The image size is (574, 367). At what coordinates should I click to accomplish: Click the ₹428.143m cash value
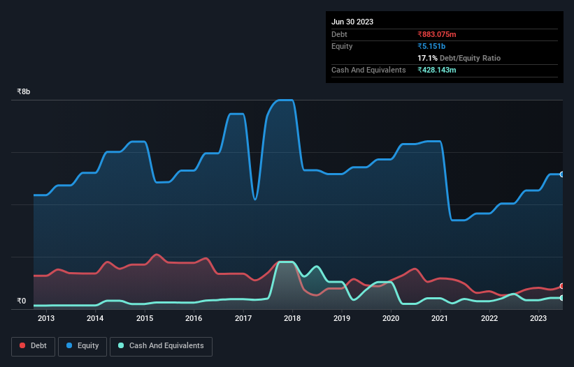click(x=437, y=70)
